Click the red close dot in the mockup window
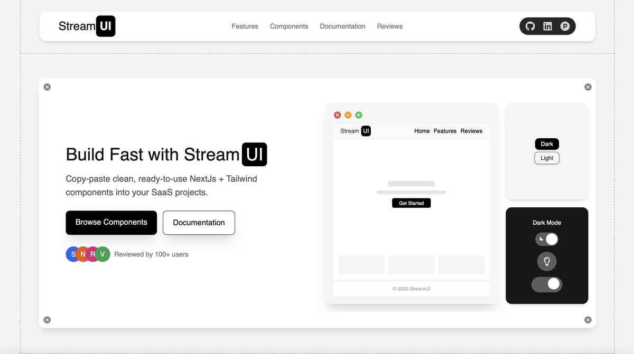 [337, 115]
